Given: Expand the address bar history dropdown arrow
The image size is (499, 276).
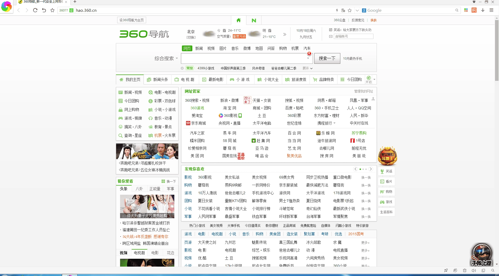Looking at the screenshot, I should pyautogui.click(x=357, y=10).
